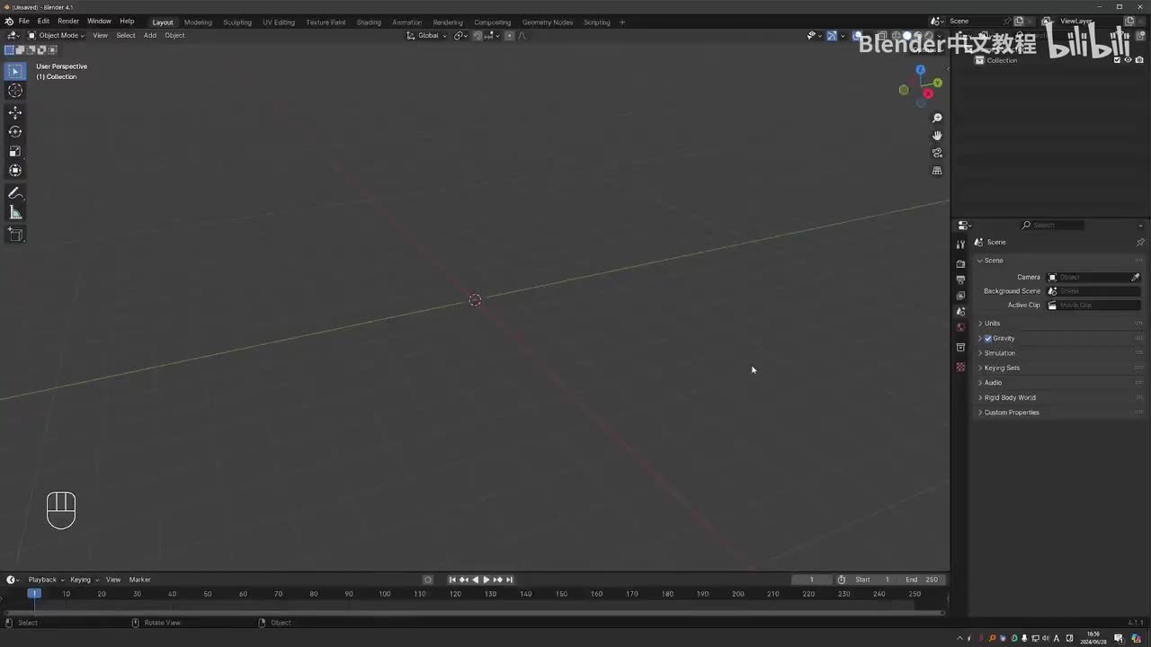Image resolution: width=1151 pixels, height=647 pixels.
Task: Jump to the timeline end frame
Action: coord(509,580)
